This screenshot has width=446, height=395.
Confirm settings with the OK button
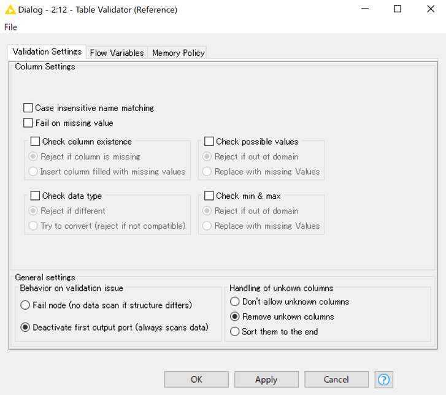pos(196,379)
